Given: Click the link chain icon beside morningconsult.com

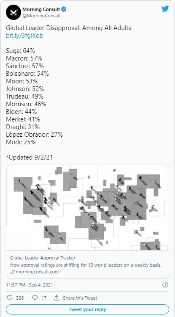Looking at the screenshot, I should pos(13,272).
